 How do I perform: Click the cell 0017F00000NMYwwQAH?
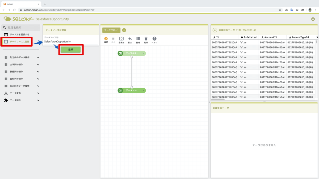tap(272, 42)
